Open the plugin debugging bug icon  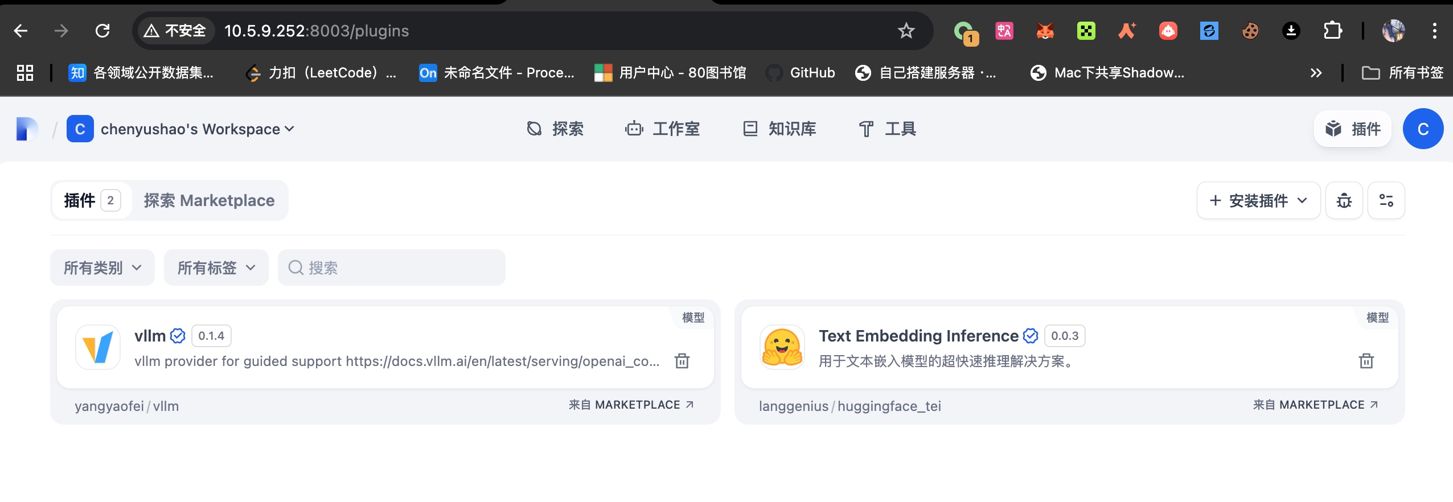[1344, 200]
